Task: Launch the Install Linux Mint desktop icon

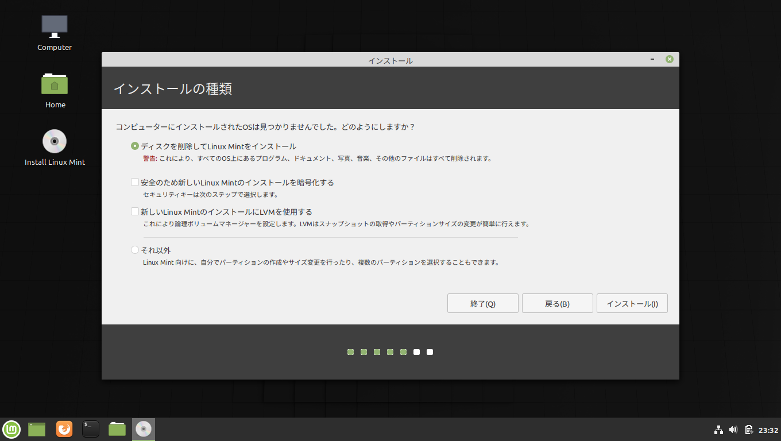Action: point(55,148)
